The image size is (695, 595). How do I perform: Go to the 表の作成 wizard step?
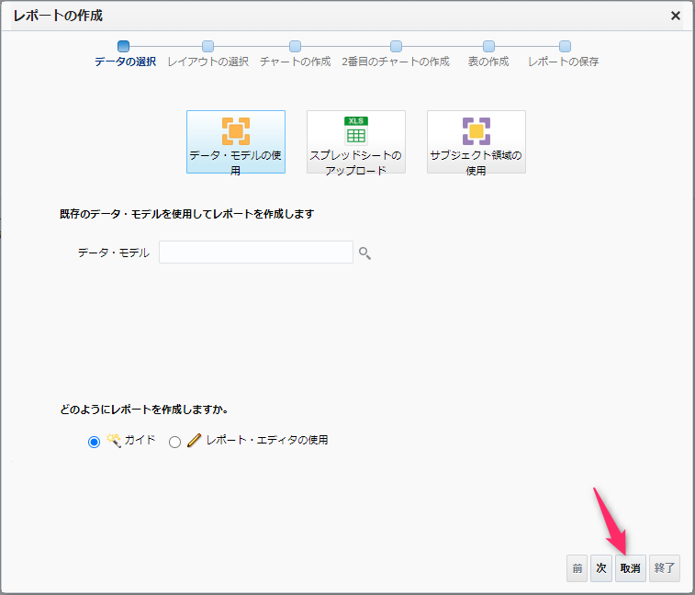tap(488, 54)
